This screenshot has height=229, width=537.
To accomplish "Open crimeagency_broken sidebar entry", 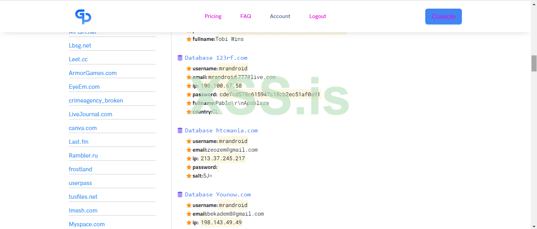I will [x=96, y=101].
